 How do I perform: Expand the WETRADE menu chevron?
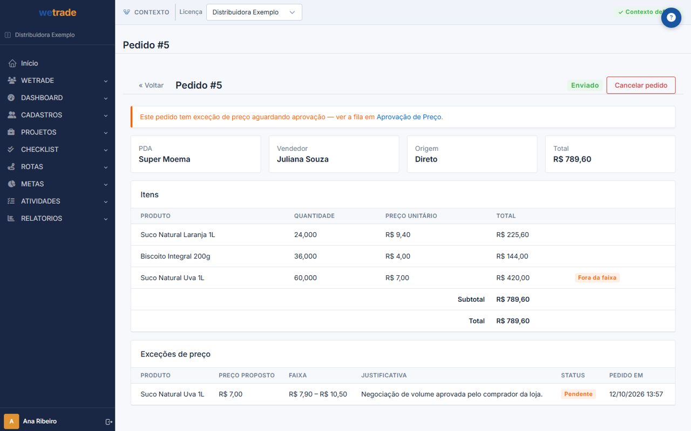pyautogui.click(x=106, y=81)
